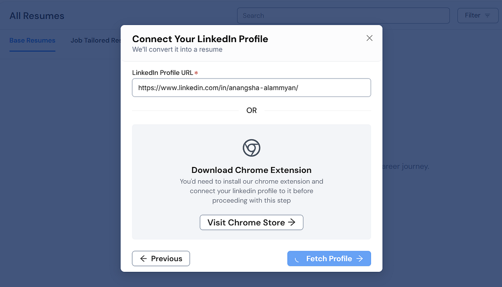The height and width of the screenshot is (287, 502).
Task: Click the LinkedIn Profile URL input field
Action: [251, 88]
